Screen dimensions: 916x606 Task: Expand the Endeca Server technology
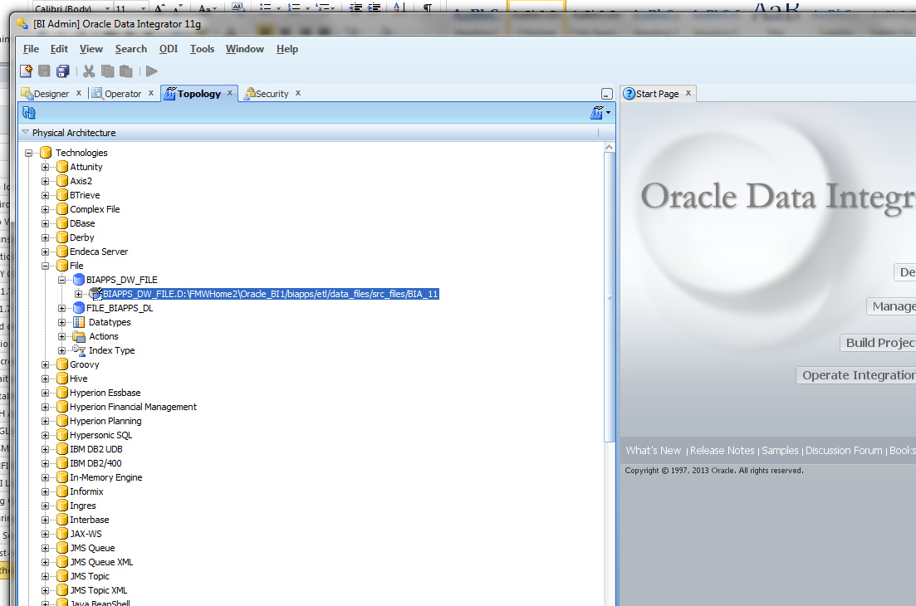coord(45,252)
